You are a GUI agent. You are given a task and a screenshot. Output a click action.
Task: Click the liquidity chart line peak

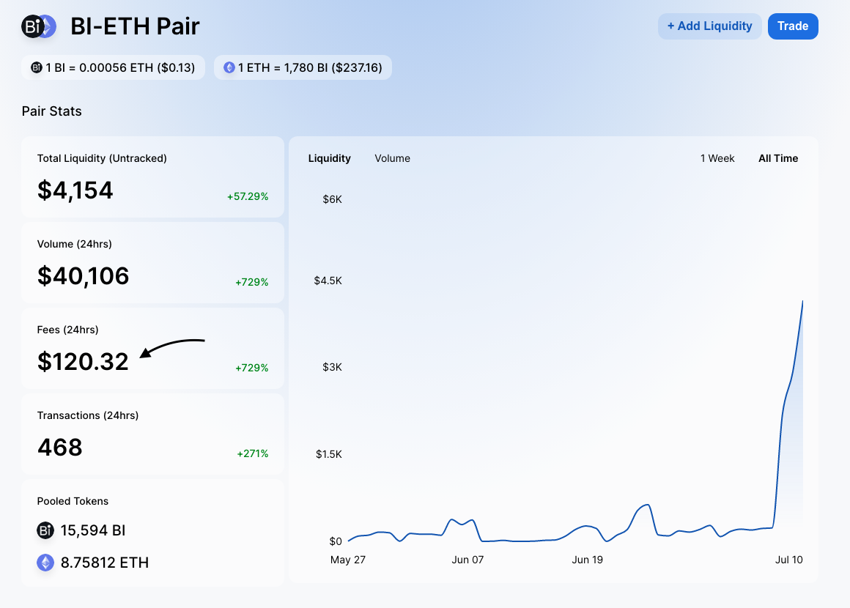point(802,302)
